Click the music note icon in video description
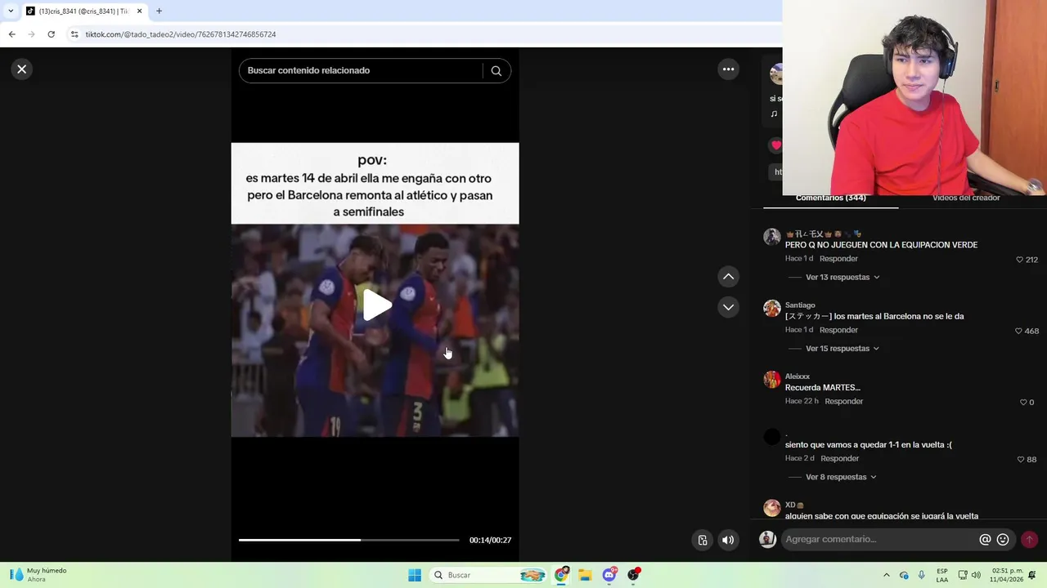Image resolution: width=1047 pixels, height=588 pixels. point(774,114)
